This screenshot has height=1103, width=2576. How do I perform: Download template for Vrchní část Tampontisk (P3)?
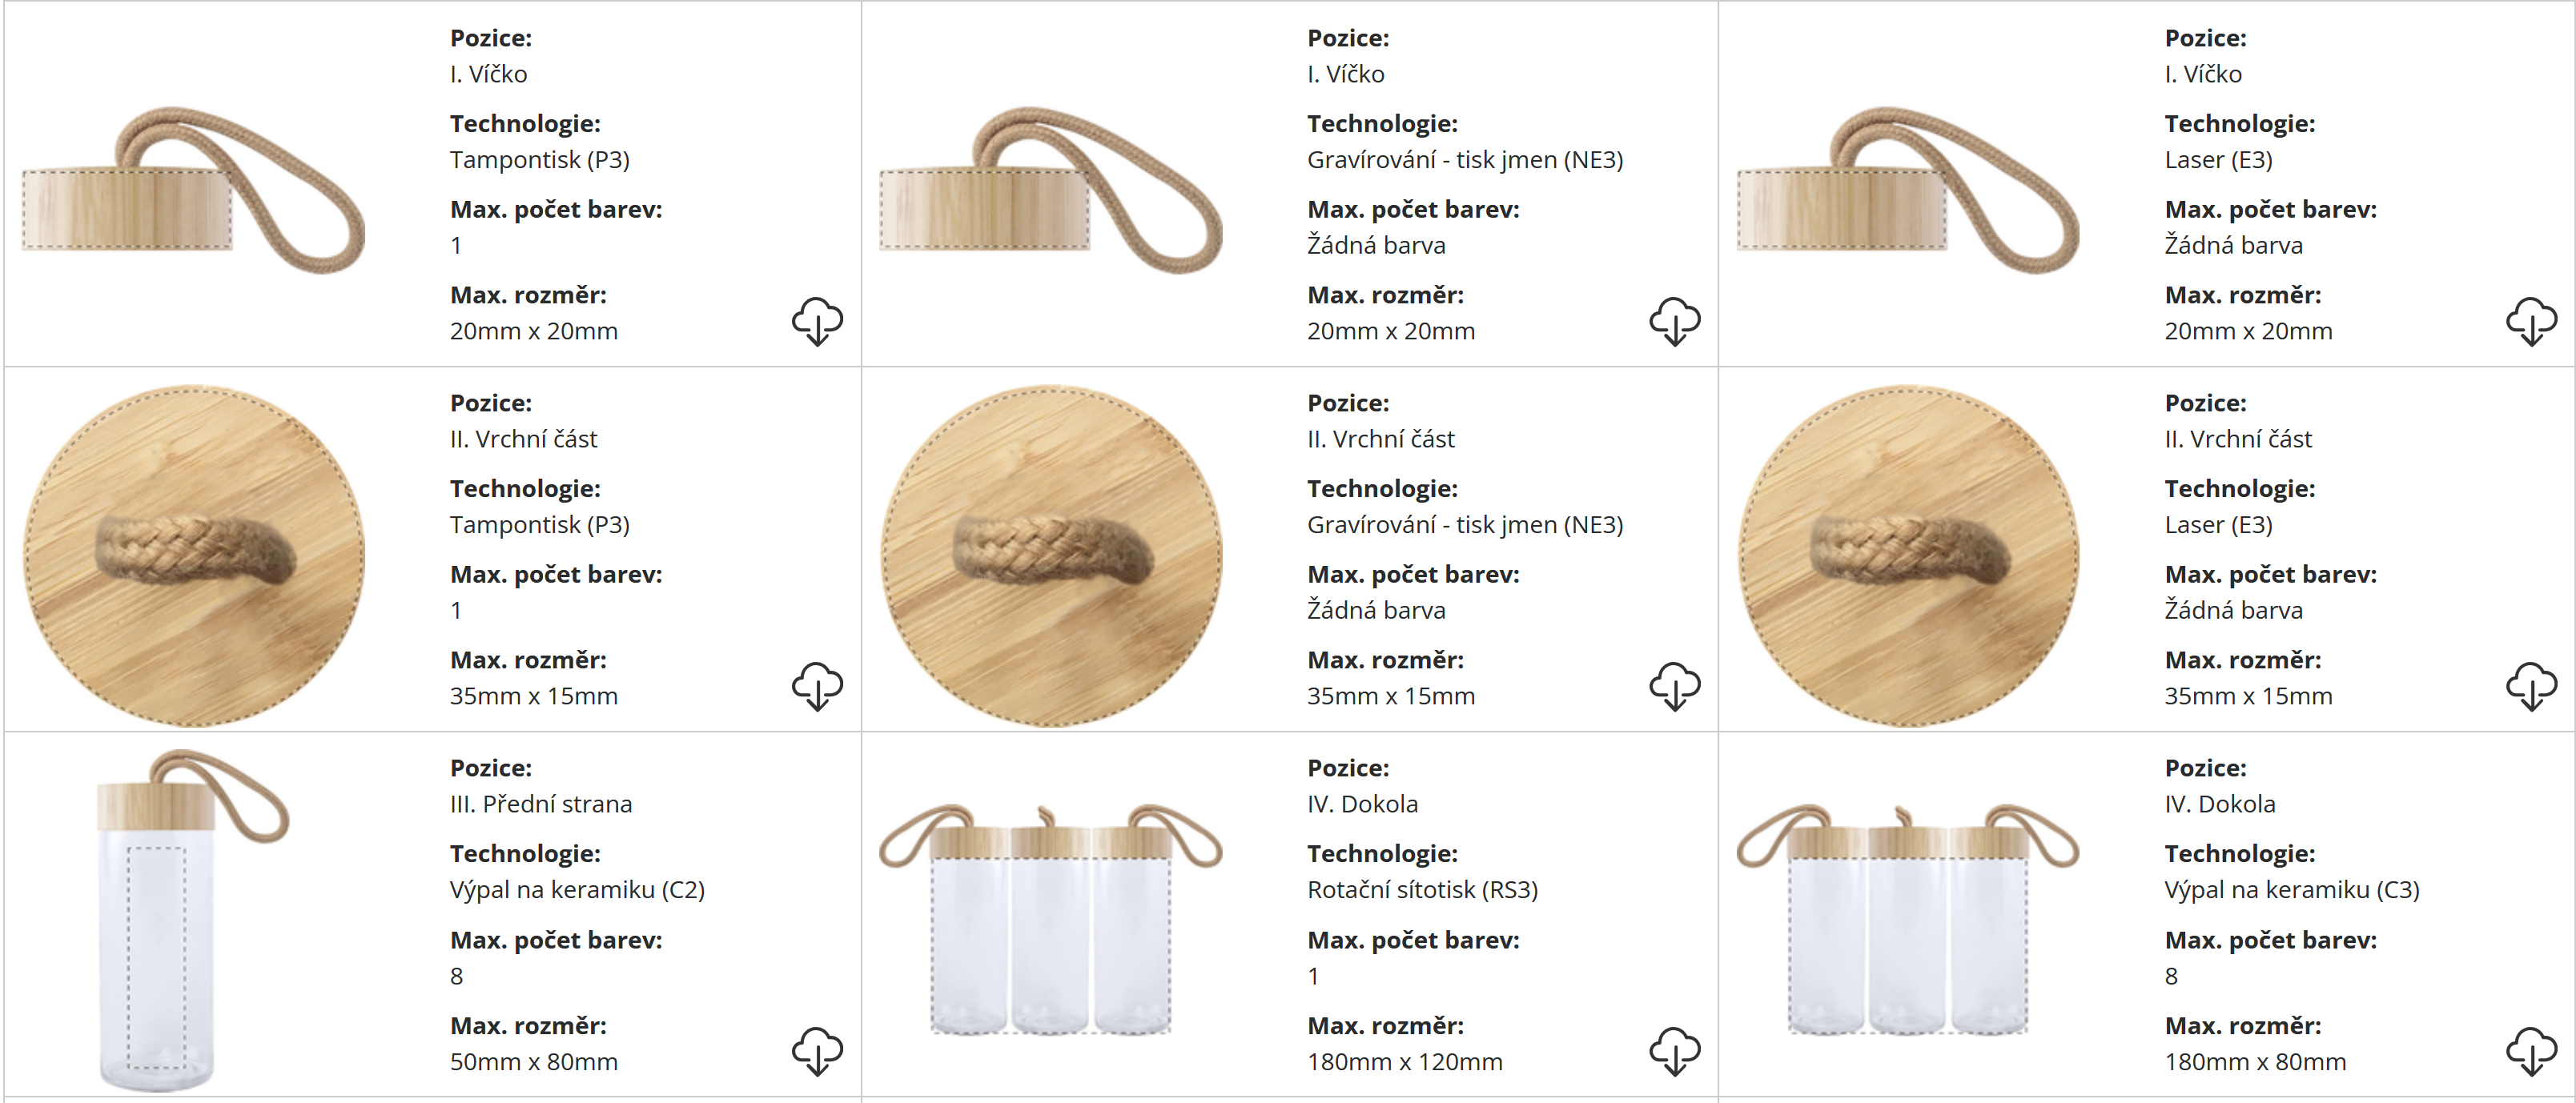click(x=817, y=686)
